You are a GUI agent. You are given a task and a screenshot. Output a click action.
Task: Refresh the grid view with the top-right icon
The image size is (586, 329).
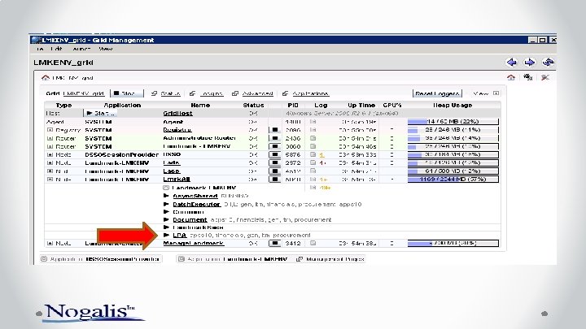[548, 63]
